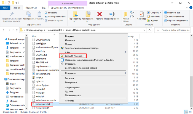Viewport: 193px width, 114px height.
Task: Open Downloads in Quick Access sidebar
Action: (14, 48)
